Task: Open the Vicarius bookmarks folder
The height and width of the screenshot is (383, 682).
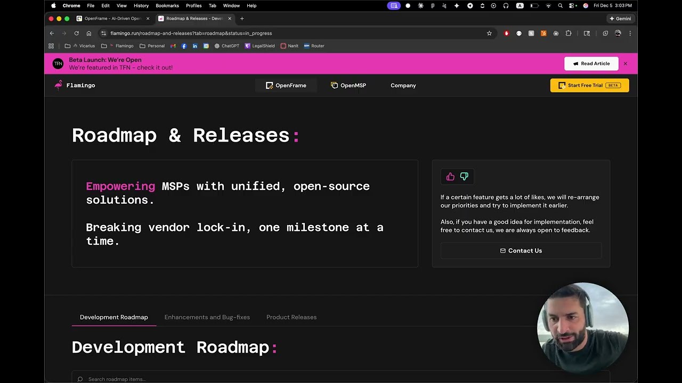Action: pyautogui.click(x=80, y=46)
